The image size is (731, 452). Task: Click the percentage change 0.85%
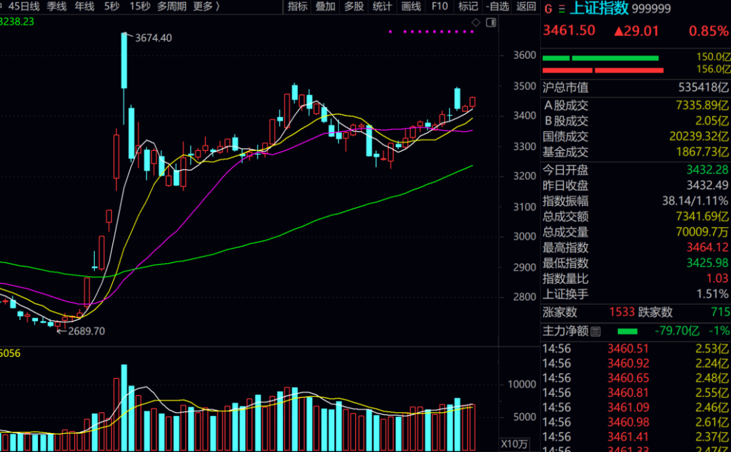click(x=708, y=31)
